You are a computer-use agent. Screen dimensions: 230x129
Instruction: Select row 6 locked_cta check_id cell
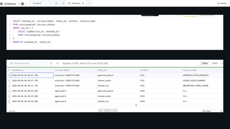pos(118,101)
